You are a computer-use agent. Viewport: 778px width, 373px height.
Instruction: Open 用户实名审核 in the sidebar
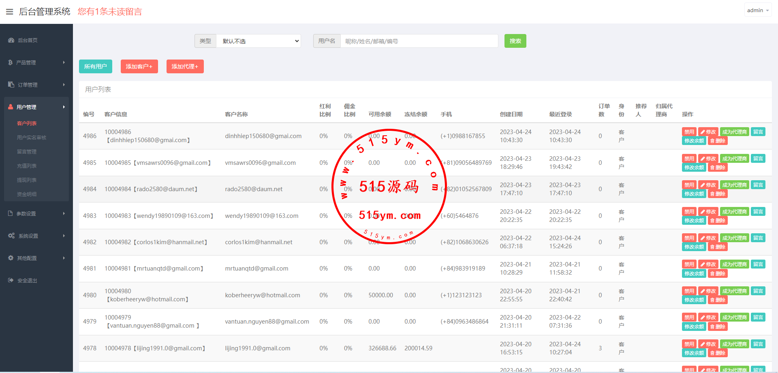(32, 137)
